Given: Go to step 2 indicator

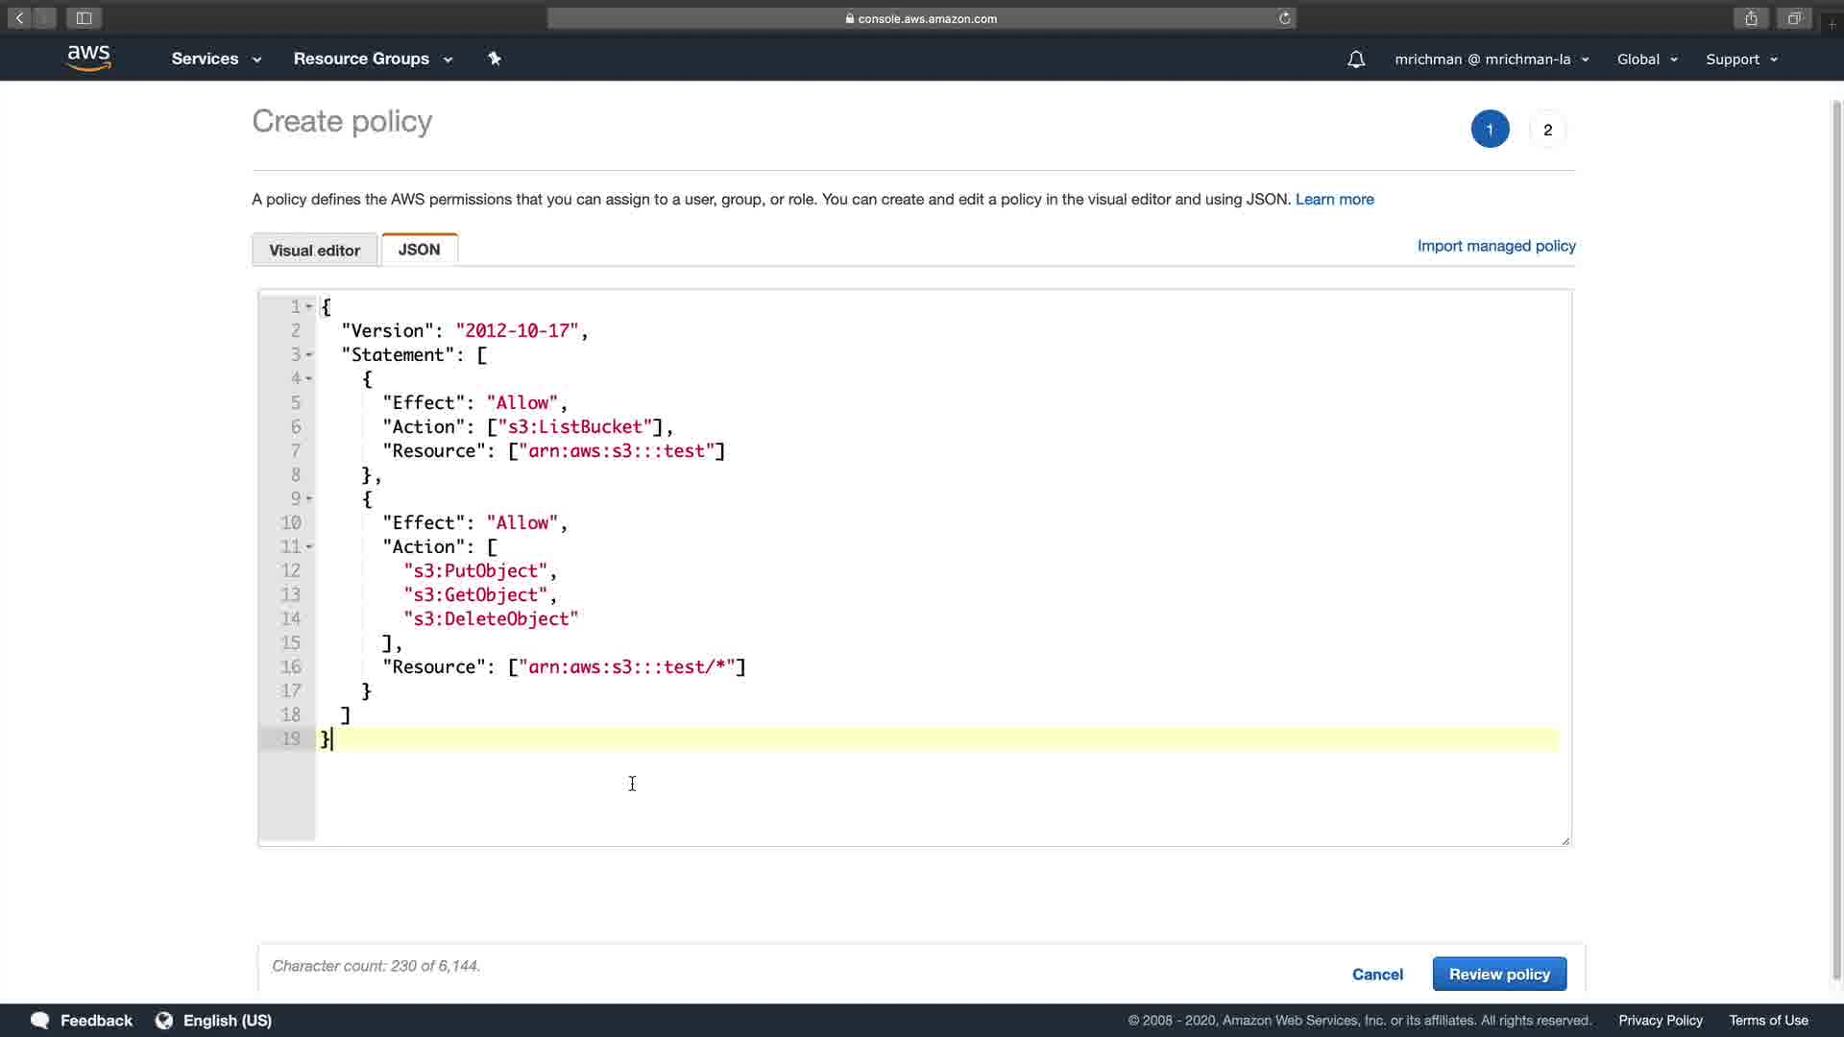Looking at the screenshot, I should point(1547,130).
